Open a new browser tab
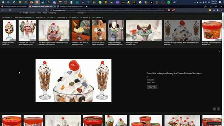 coord(86,6)
